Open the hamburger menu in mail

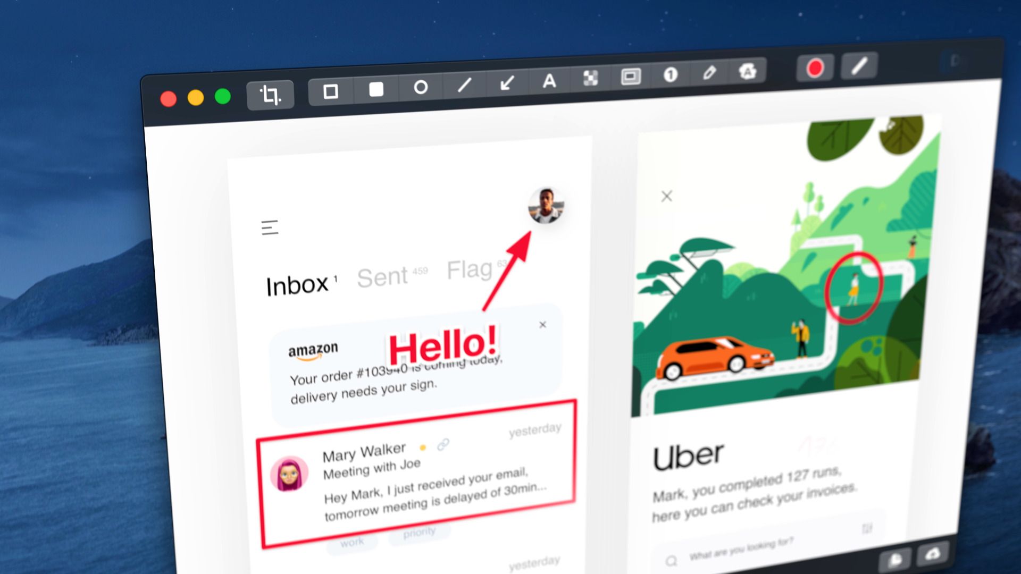click(x=270, y=227)
